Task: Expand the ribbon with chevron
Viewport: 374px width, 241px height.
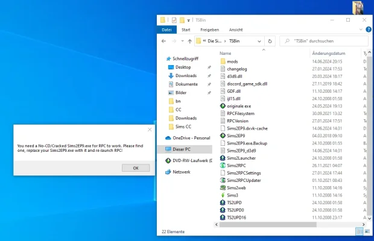Action: tap(361, 30)
